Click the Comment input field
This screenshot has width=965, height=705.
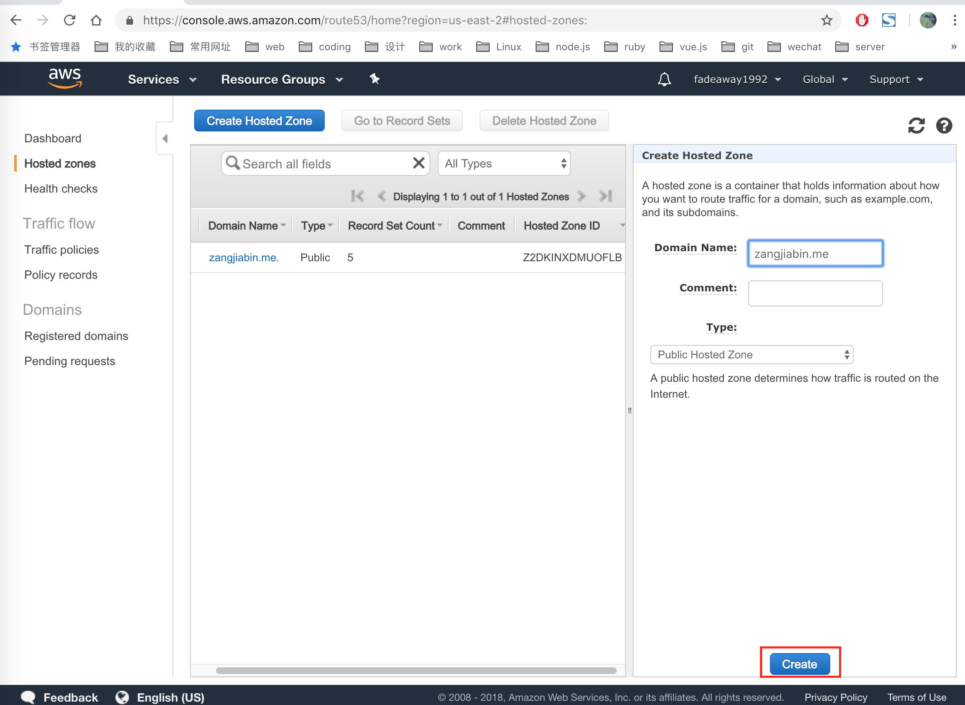click(814, 293)
